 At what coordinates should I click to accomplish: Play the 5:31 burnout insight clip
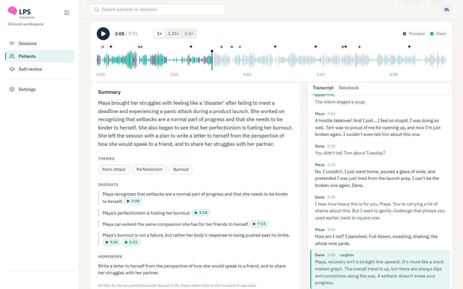[x=131, y=242]
